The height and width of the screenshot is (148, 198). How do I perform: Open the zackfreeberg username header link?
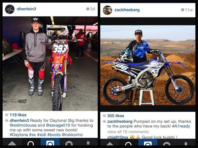coord(127,10)
